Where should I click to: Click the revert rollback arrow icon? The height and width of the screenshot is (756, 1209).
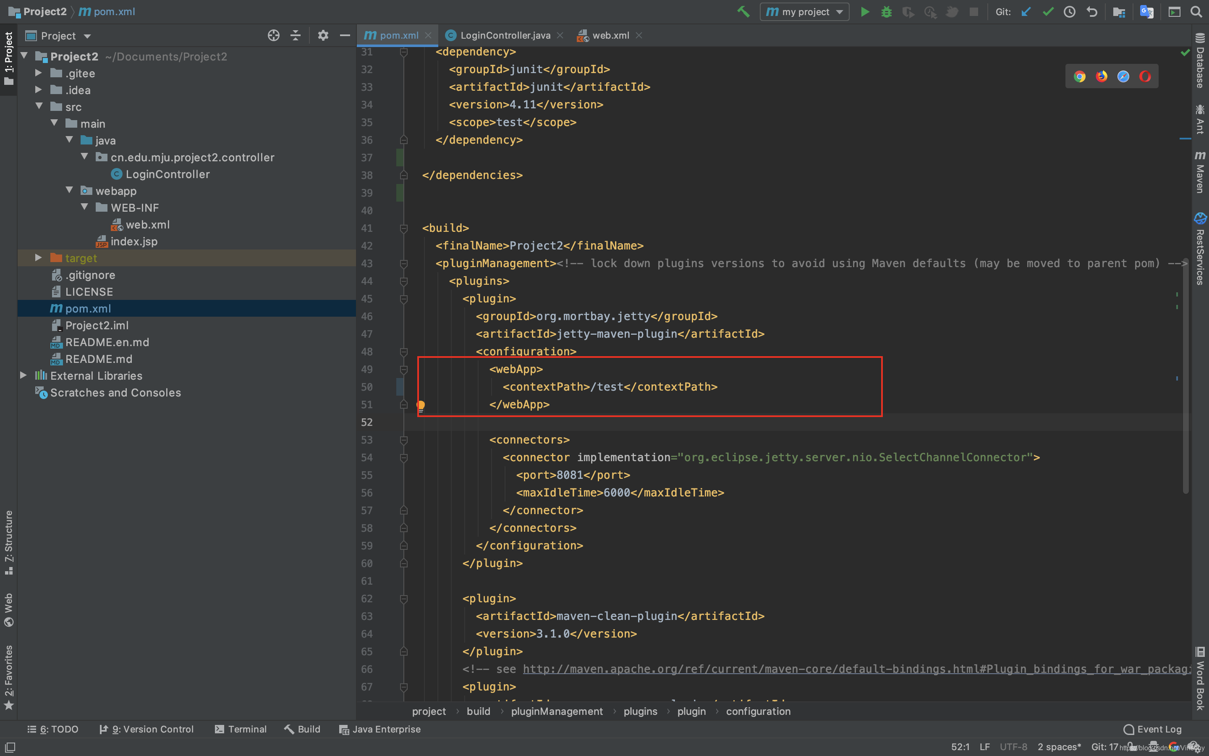(x=1091, y=11)
